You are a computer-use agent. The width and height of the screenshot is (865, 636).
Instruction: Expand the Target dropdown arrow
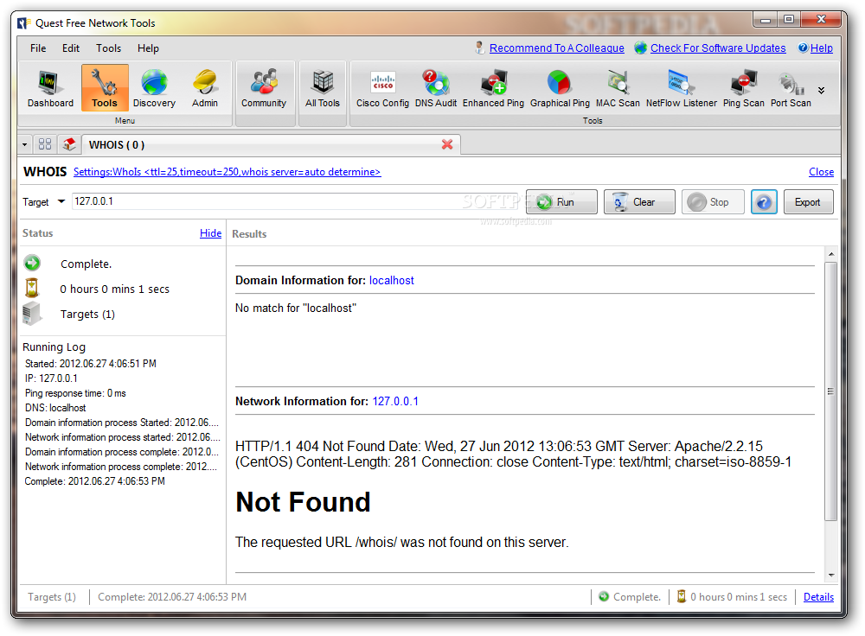tap(61, 201)
